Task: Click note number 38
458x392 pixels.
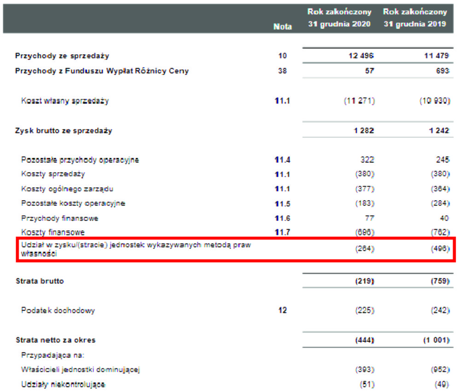Action: tap(283, 71)
